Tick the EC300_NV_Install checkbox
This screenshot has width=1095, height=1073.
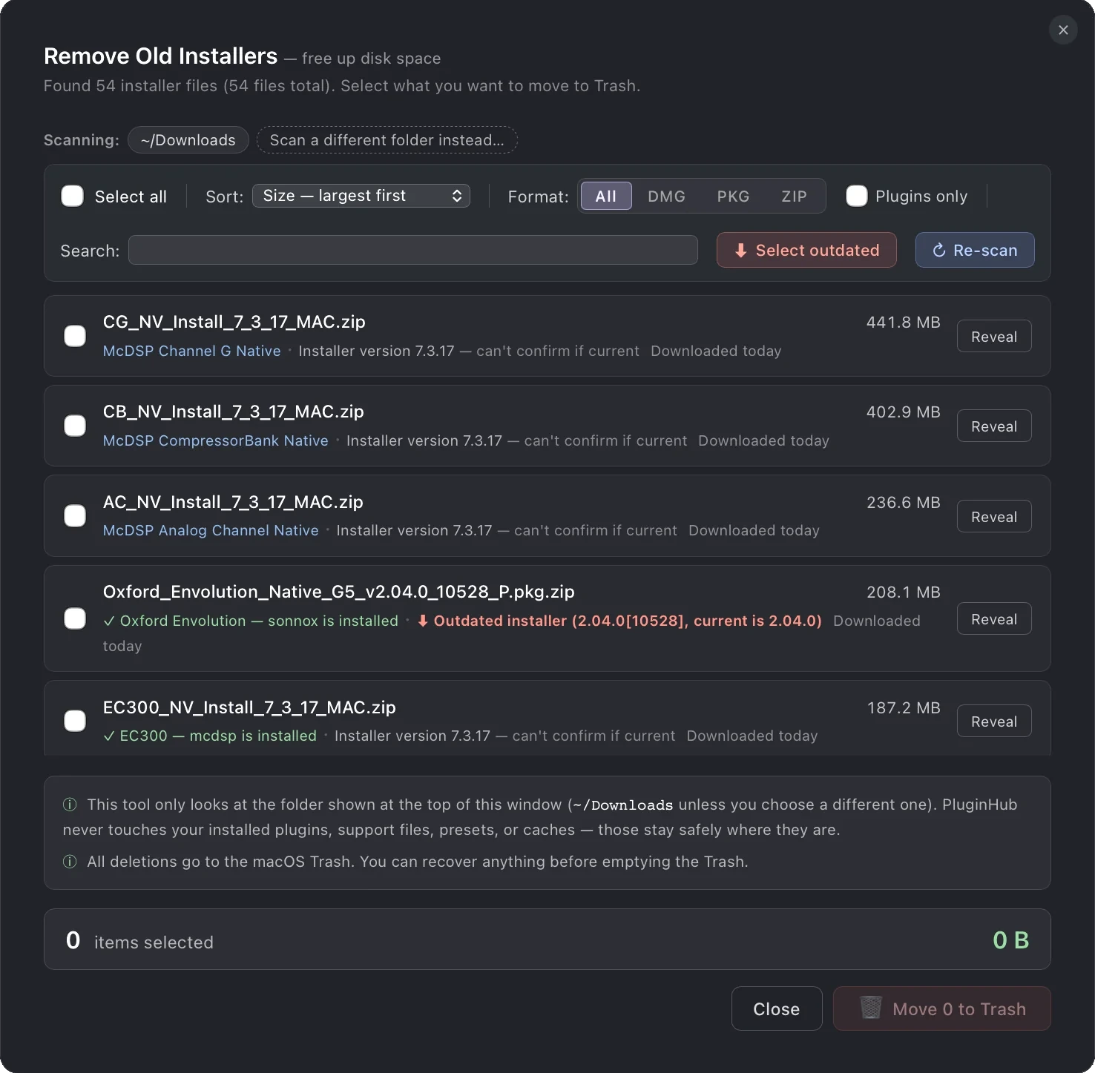pos(75,721)
